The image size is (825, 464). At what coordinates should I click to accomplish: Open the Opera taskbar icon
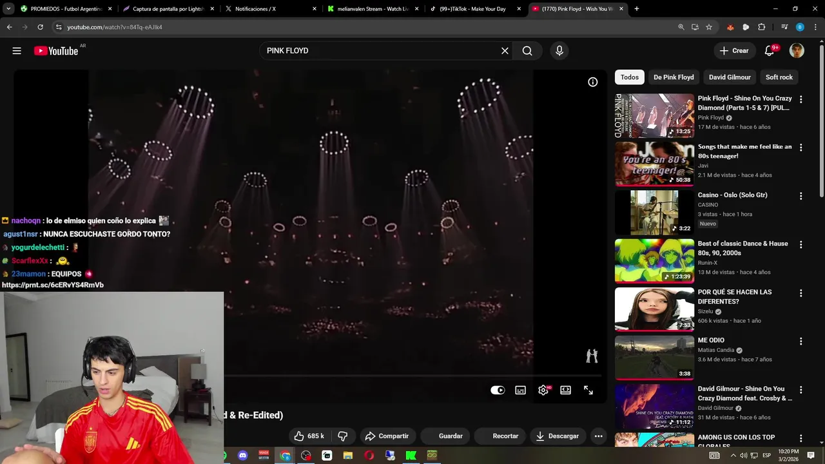point(369,456)
